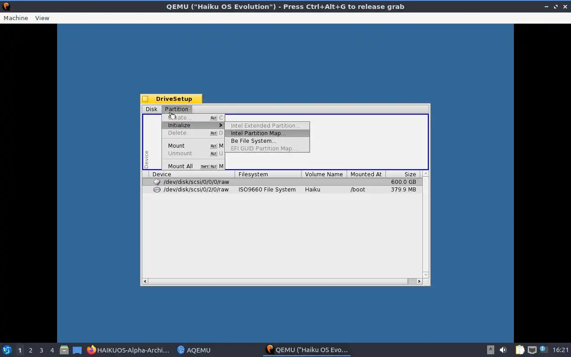The height and width of the screenshot is (357, 571).
Task: Click the ISO9660 File System cell
Action: tap(267, 190)
